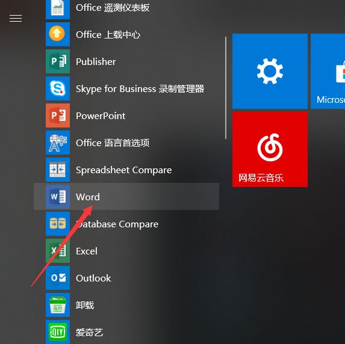This screenshot has width=345, height=344.
Task: Click the Outlook app icon
Action: (58, 278)
